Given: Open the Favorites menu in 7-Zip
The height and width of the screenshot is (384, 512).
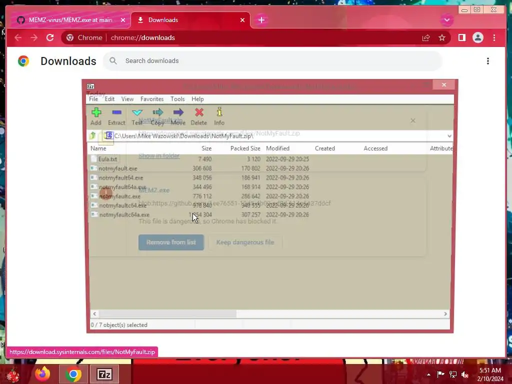Looking at the screenshot, I should [x=152, y=99].
